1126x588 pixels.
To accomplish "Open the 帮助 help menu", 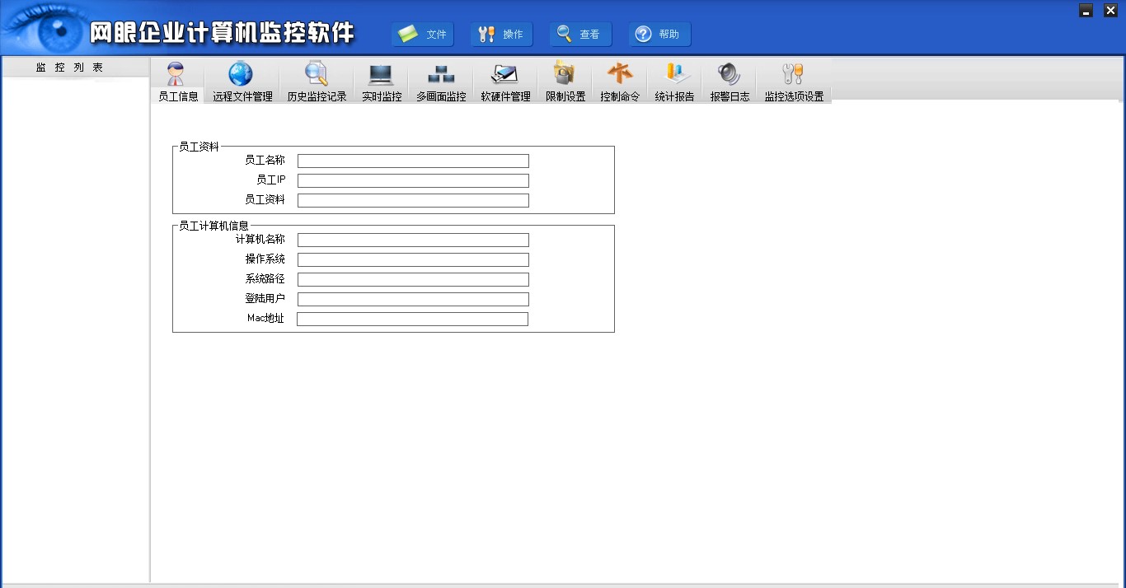I will 659,34.
